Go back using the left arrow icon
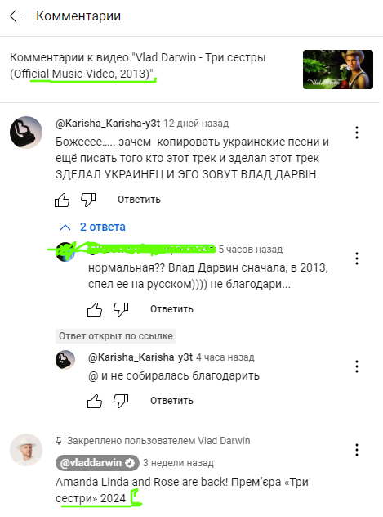The width and height of the screenshot is (383, 517). click(x=16, y=16)
